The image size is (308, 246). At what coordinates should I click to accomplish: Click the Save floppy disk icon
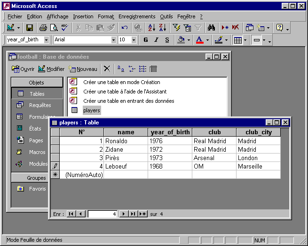(30, 28)
